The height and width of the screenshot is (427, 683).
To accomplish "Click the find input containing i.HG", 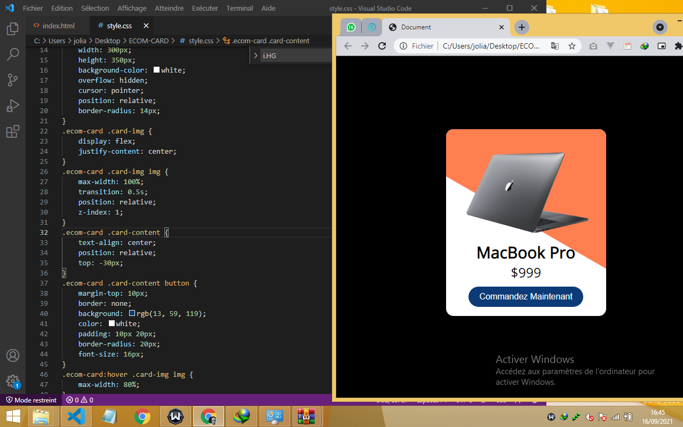I will point(296,56).
